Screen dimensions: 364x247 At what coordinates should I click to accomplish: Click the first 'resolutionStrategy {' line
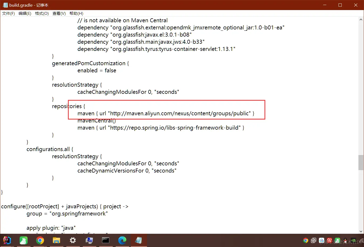(x=77, y=85)
